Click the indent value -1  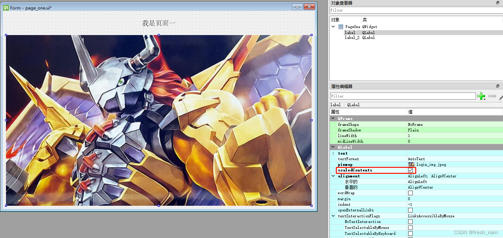point(410,204)
